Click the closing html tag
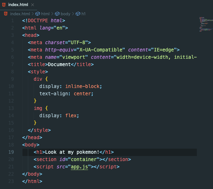213x189 pixels. coord(32,181)
